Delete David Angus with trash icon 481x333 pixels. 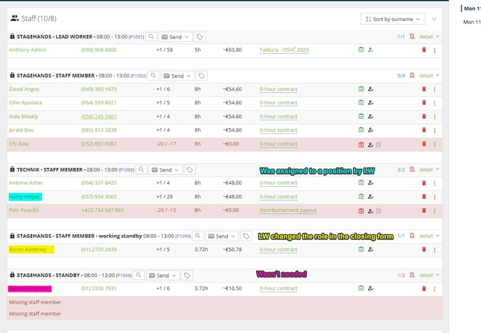424,89
